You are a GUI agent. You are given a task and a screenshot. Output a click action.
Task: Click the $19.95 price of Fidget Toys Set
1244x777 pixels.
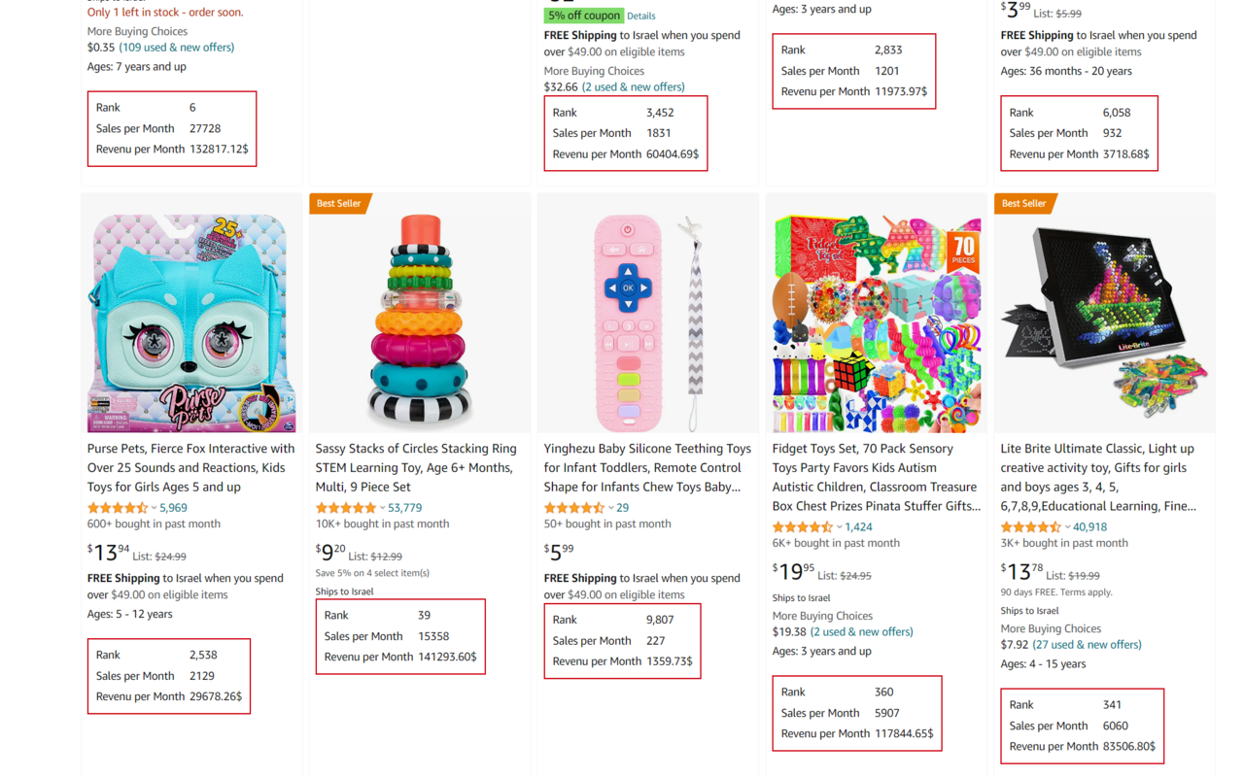point(793,571)
